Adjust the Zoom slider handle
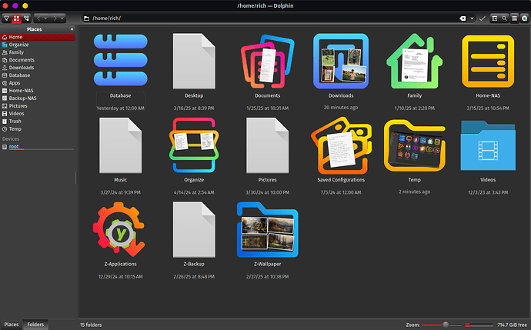Image resolution: width=531 pixels, height=330 pixels. (446, 325)
